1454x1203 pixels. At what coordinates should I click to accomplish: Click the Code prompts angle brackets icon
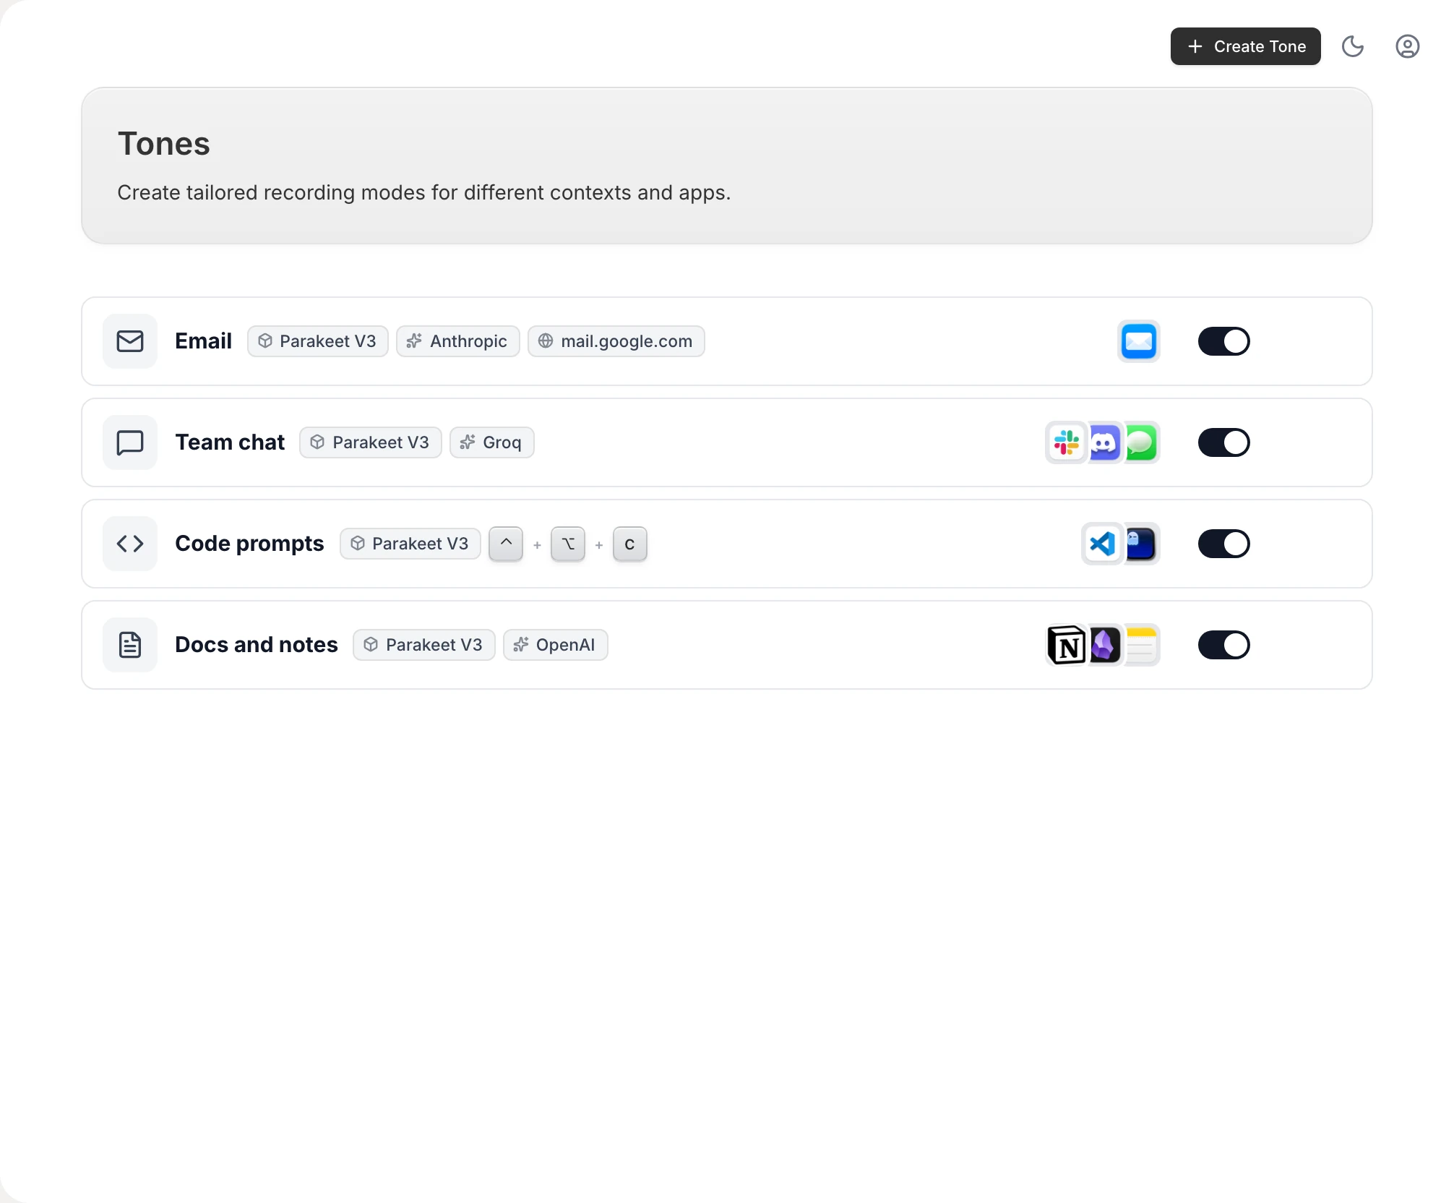coord(130,544)
